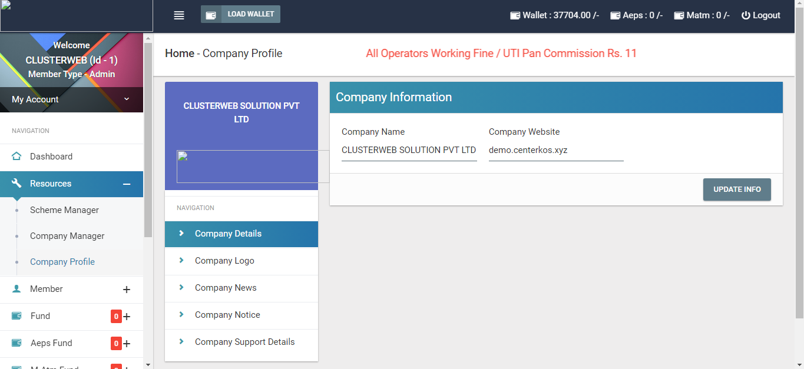Image resolution: width=804 pixels, height=369 pixels.
Task: Click the Matm balance icon in header
Action: [679, 16]
